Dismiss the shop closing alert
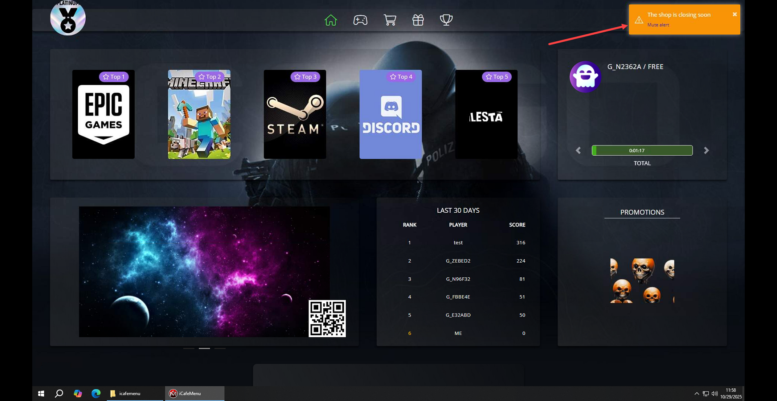The height and width of the screenshot is (401, 777). [735, 14]
